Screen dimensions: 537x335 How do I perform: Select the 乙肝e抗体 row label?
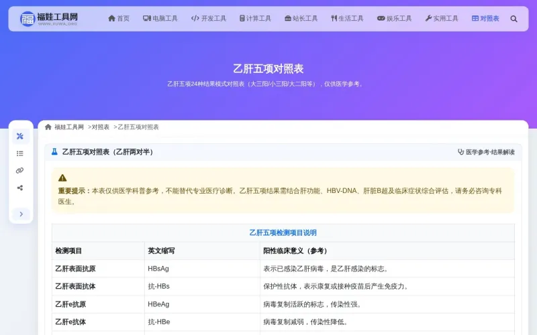click(70, 322)
